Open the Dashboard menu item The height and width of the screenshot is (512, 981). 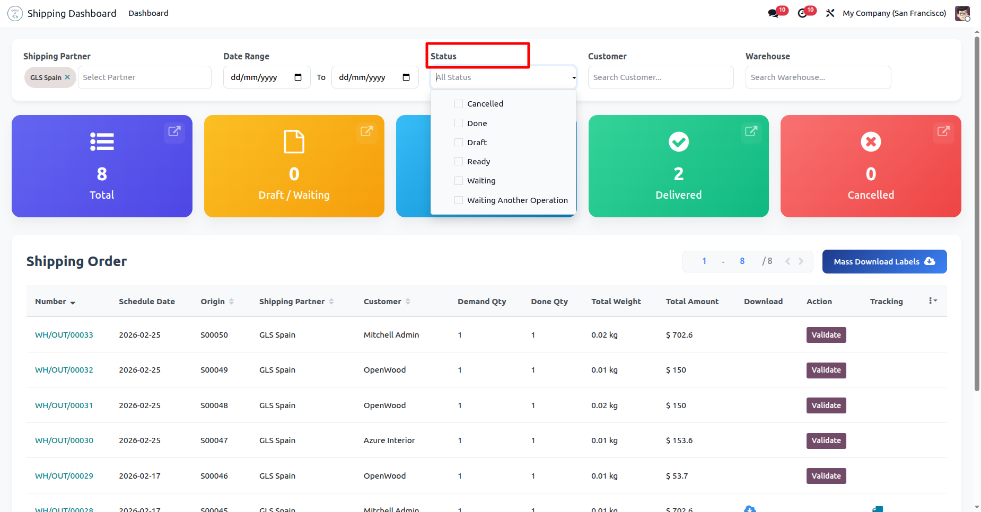tap(148, 13)
